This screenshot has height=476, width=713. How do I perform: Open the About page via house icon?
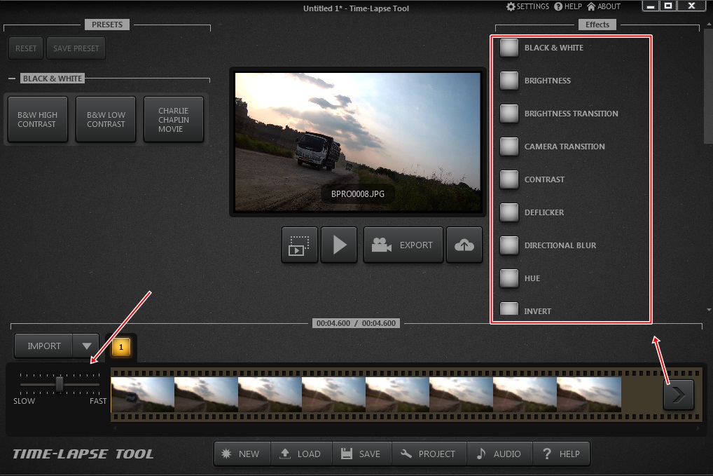[x=604, y=6]
